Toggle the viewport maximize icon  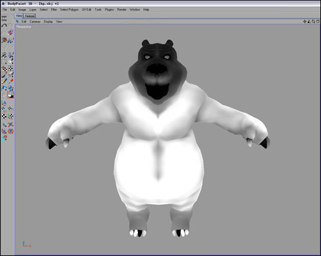tap(318, 21)
